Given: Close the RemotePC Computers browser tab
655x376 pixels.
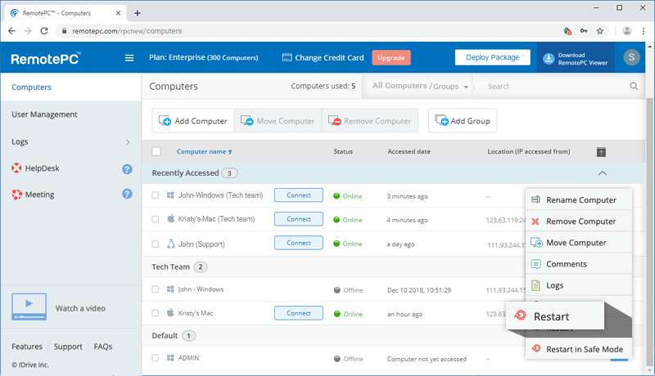Looking at the screenshot, I should [x=118, y=13].
